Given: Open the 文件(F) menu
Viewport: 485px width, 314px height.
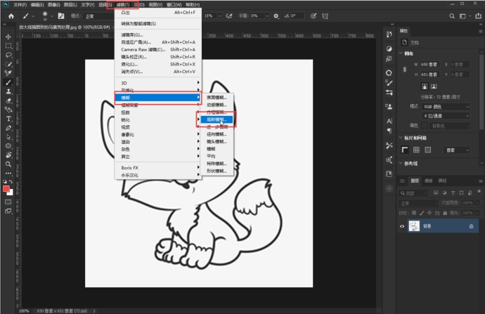Looking at the screenshot, I should (20, 5).
